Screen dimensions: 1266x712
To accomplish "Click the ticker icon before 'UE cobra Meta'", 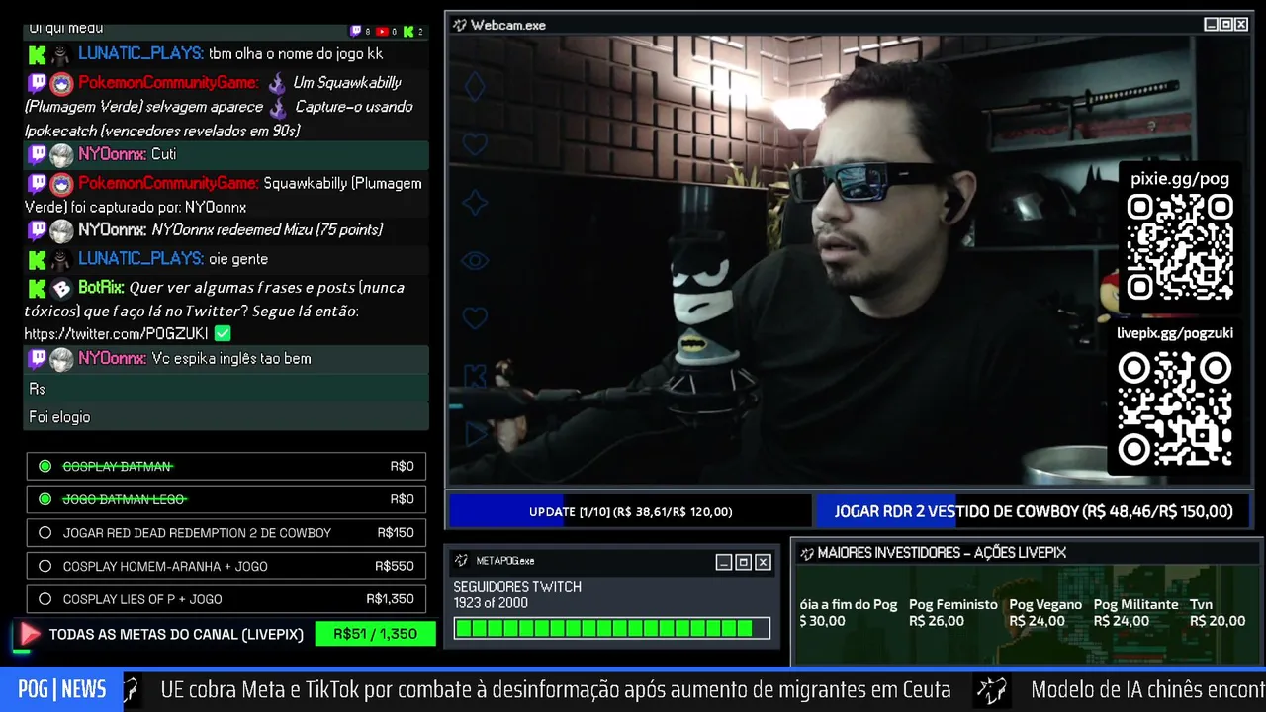I will click(x=131, y=690).
